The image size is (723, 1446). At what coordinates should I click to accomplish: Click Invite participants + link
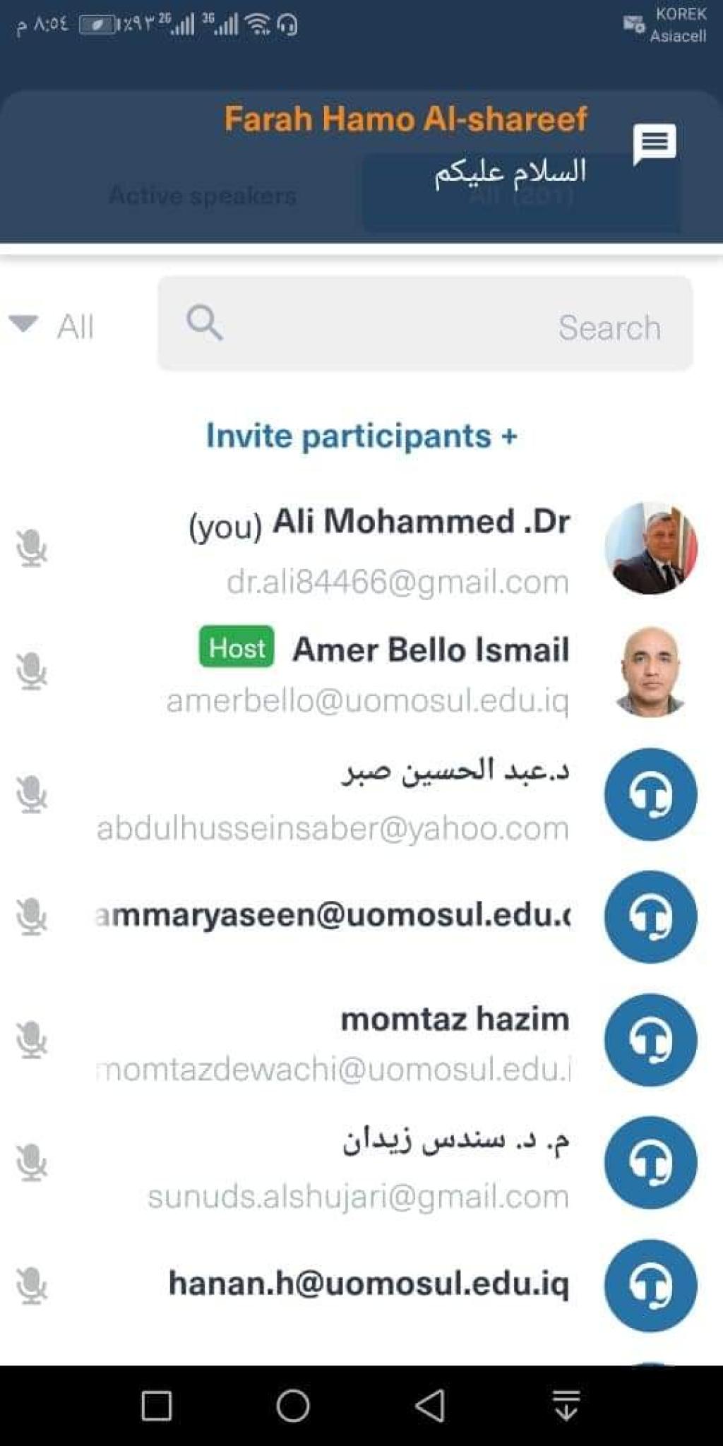361,436
